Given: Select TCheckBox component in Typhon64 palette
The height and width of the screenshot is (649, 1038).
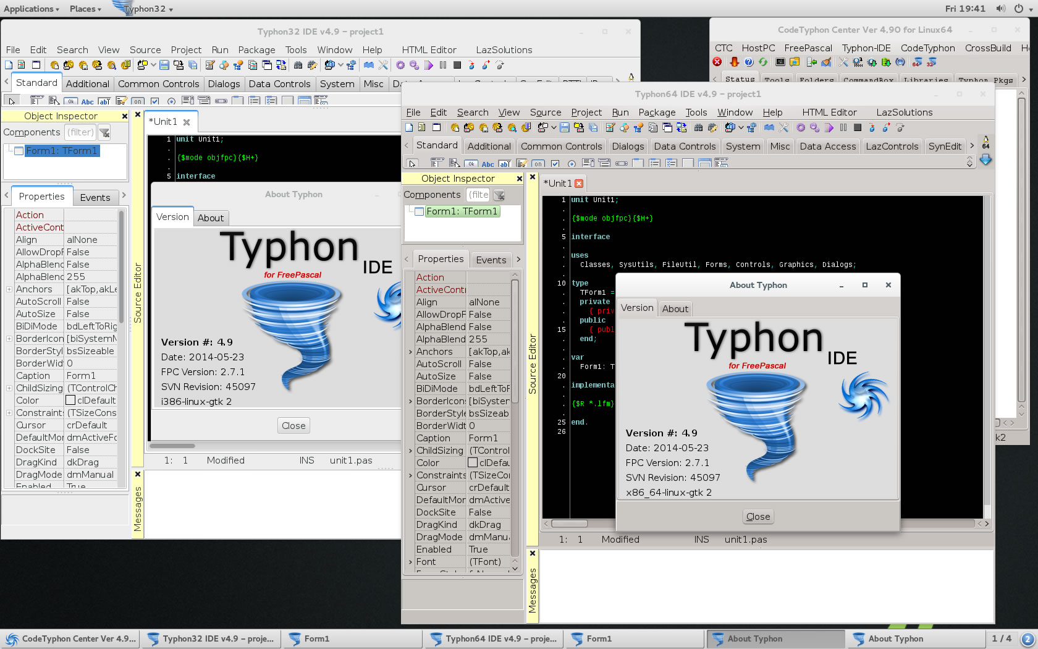Looking at the screenshot, I should [555, 164].
